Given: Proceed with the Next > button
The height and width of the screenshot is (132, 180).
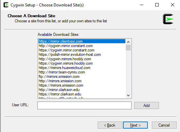Looking at the screenshot, I should click(135, 125).
